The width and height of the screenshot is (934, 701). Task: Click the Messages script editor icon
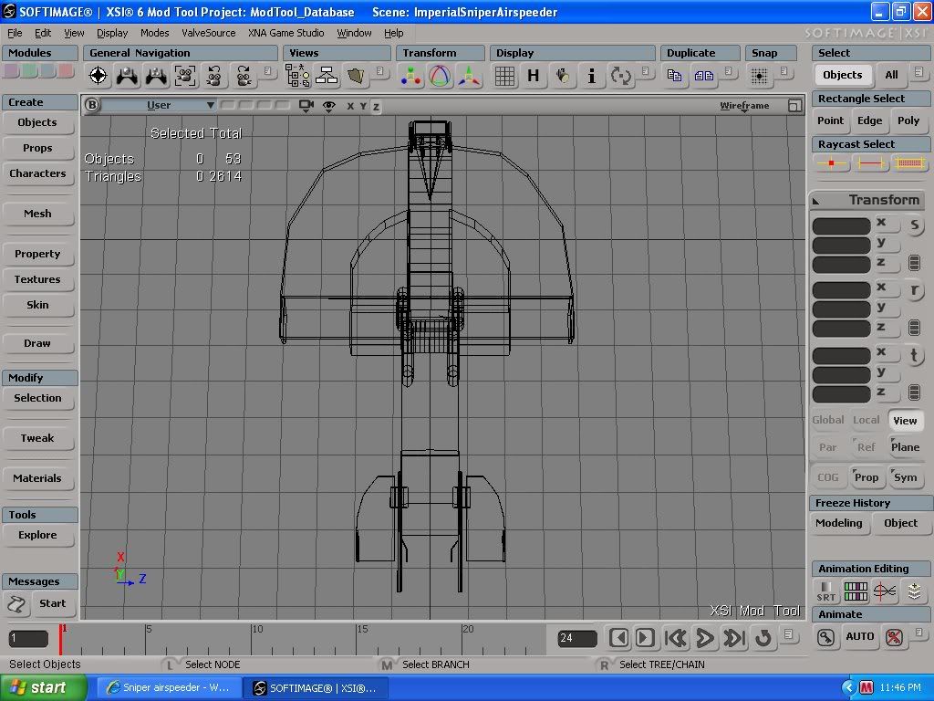(16, 604)
